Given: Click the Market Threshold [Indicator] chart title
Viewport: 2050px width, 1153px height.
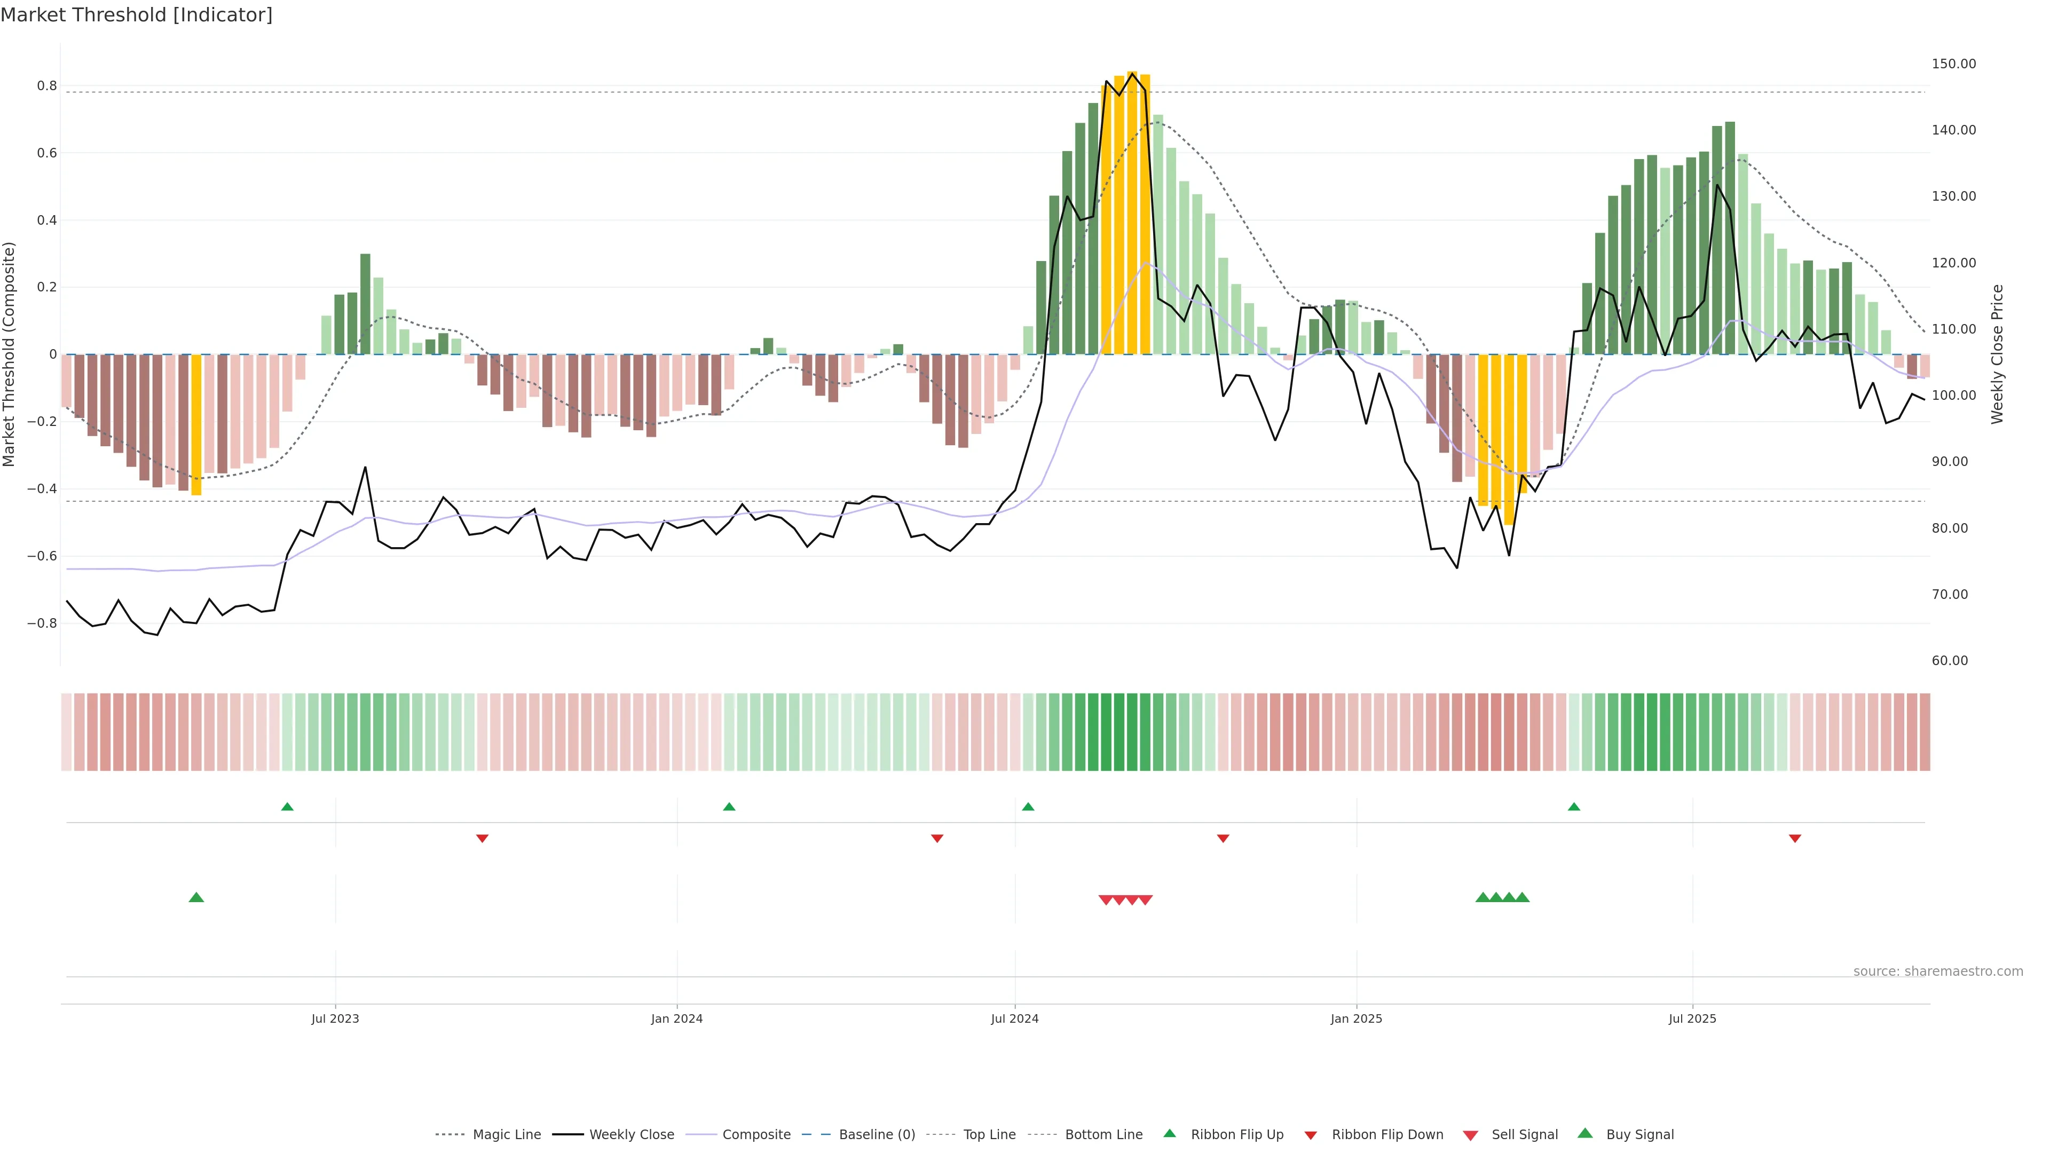Looking at the screenshot, I should point(136,15).
